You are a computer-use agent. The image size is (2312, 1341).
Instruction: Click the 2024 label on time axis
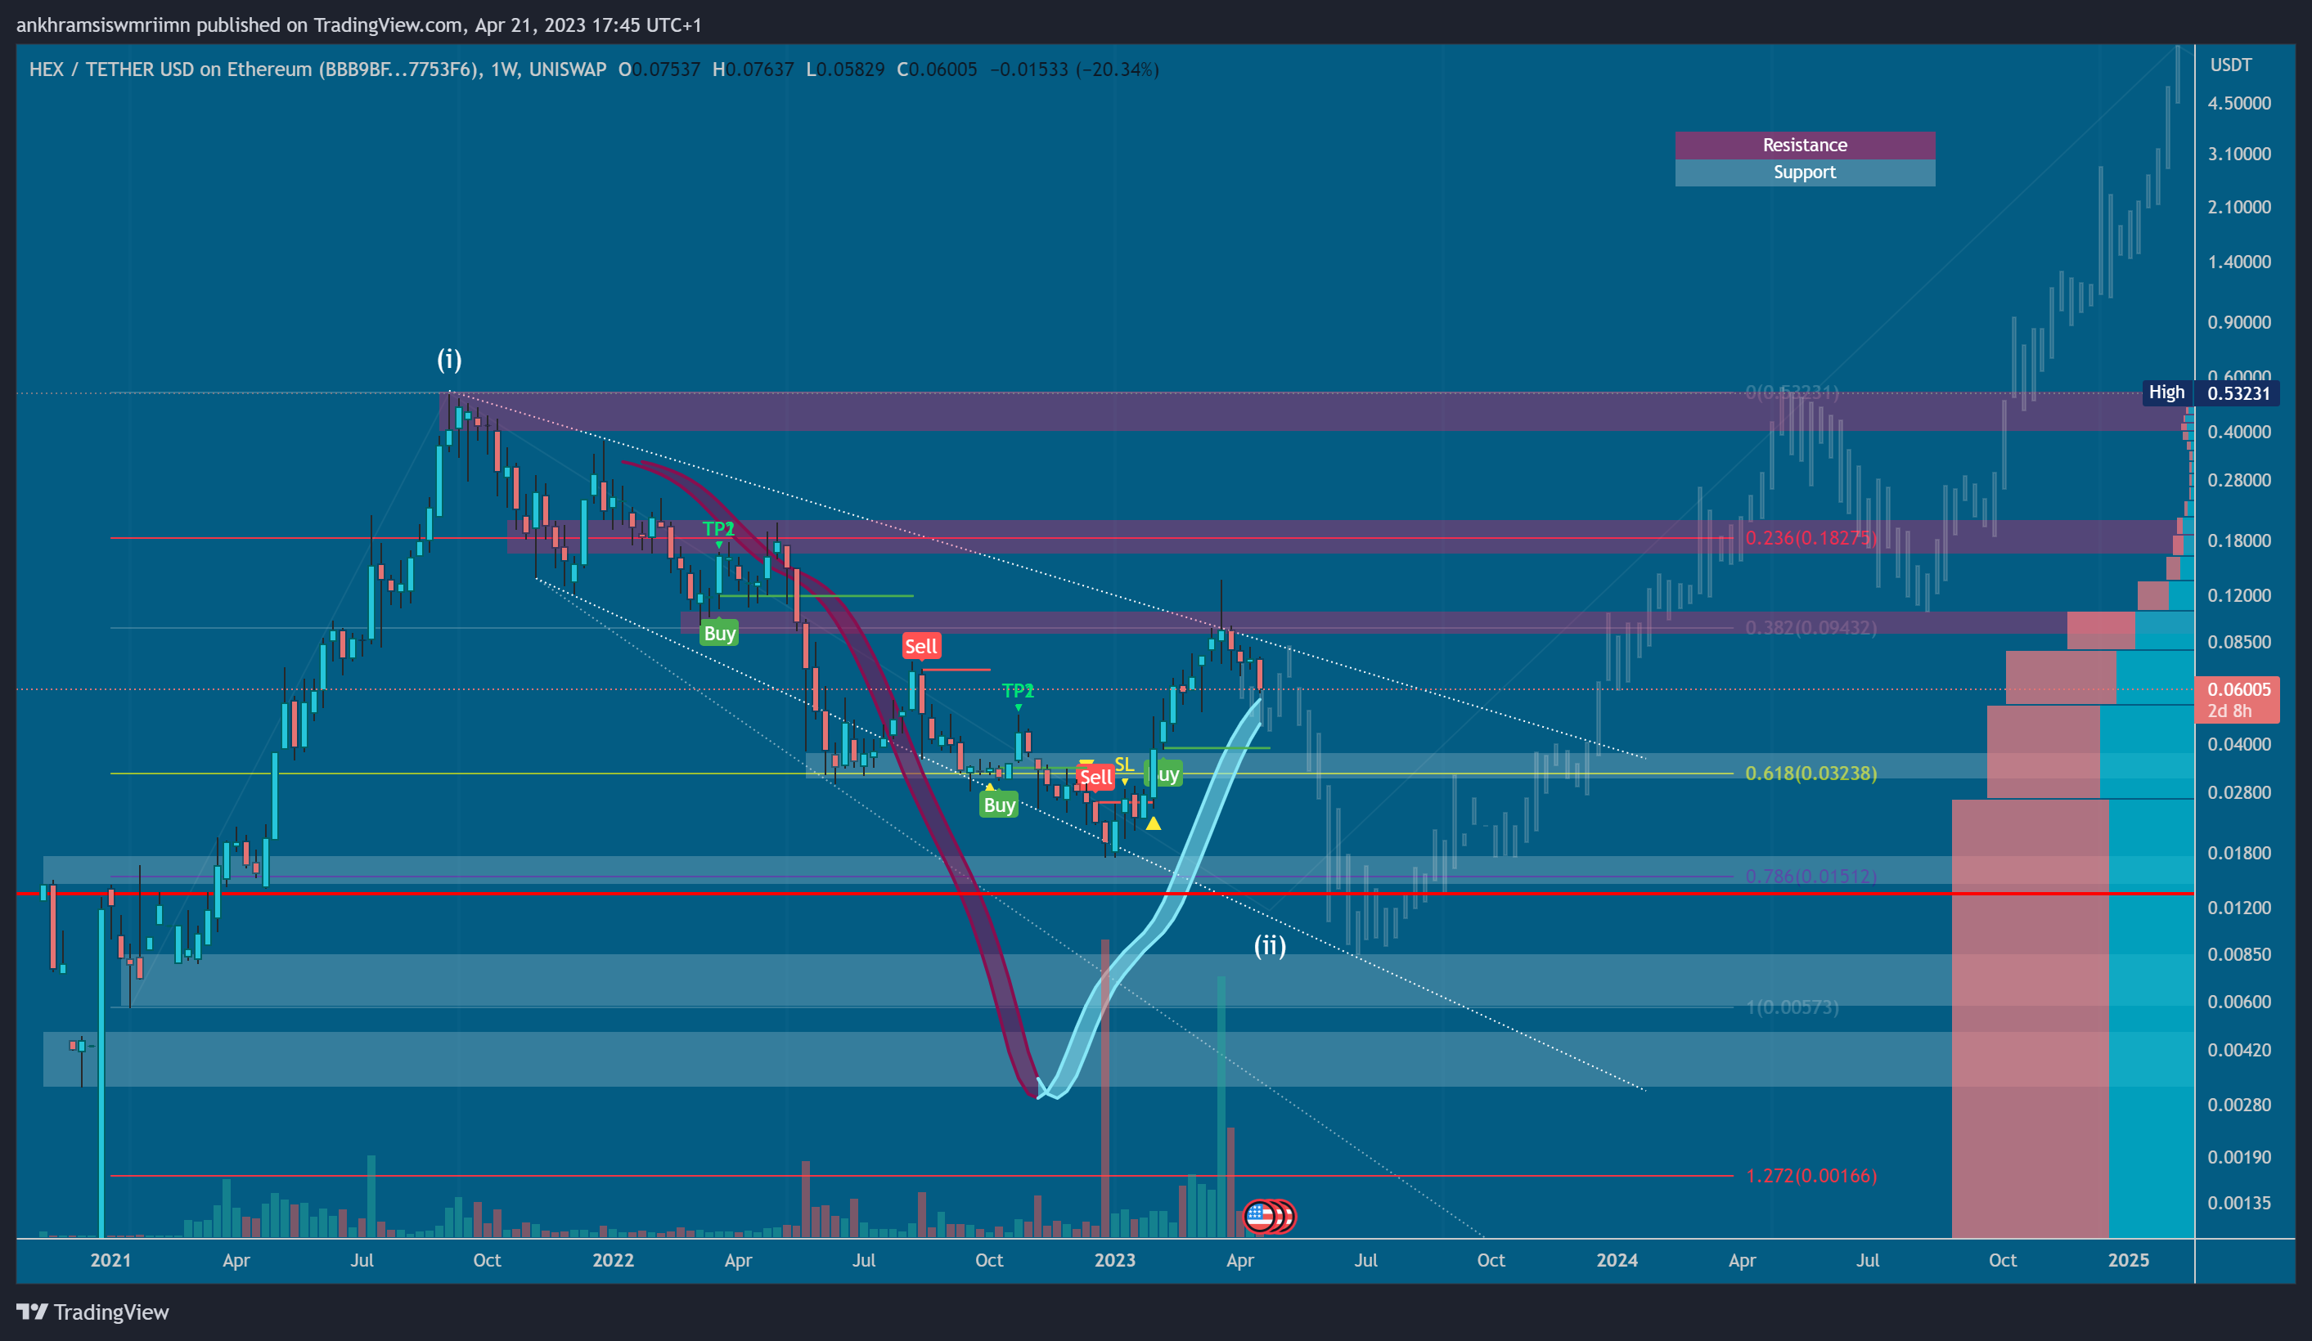(x=1617, y=1260)
